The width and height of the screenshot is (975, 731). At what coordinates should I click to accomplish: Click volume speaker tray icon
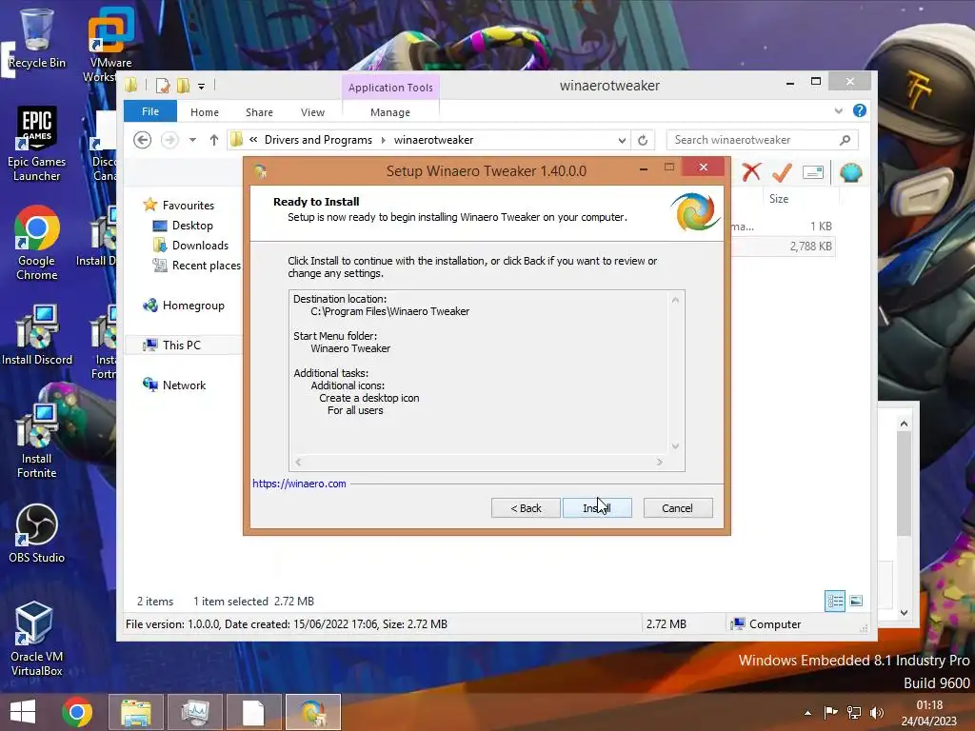877,712
